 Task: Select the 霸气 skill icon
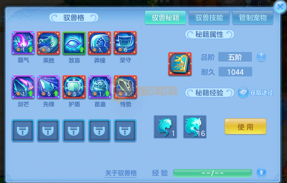click(23, 43)
